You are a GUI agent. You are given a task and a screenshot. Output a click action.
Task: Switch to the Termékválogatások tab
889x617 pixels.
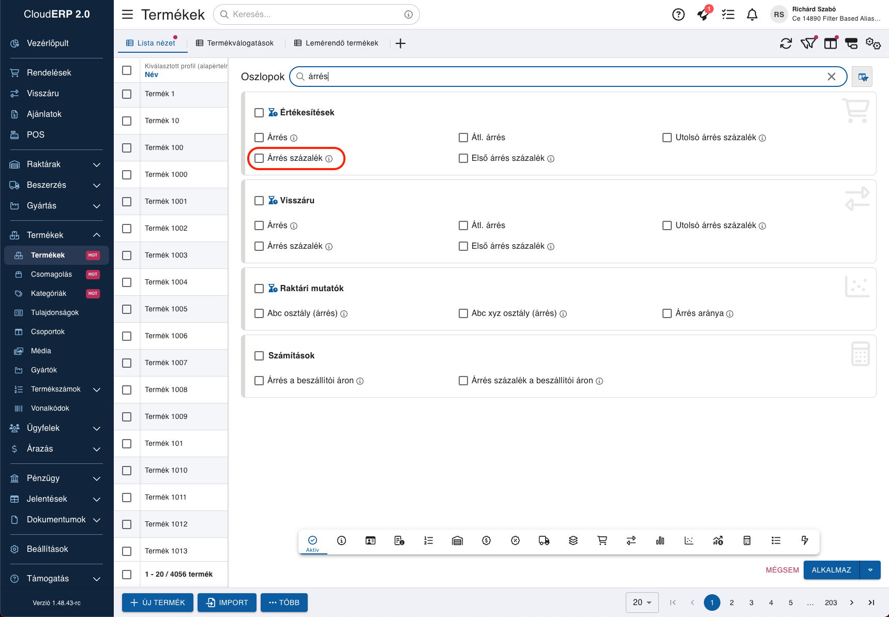pyautogui.click(x=235, y=43)
